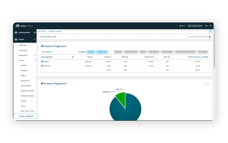Open Clienti in sidebar
This screenshot has width=228, height=143.
tap(23, 106)
